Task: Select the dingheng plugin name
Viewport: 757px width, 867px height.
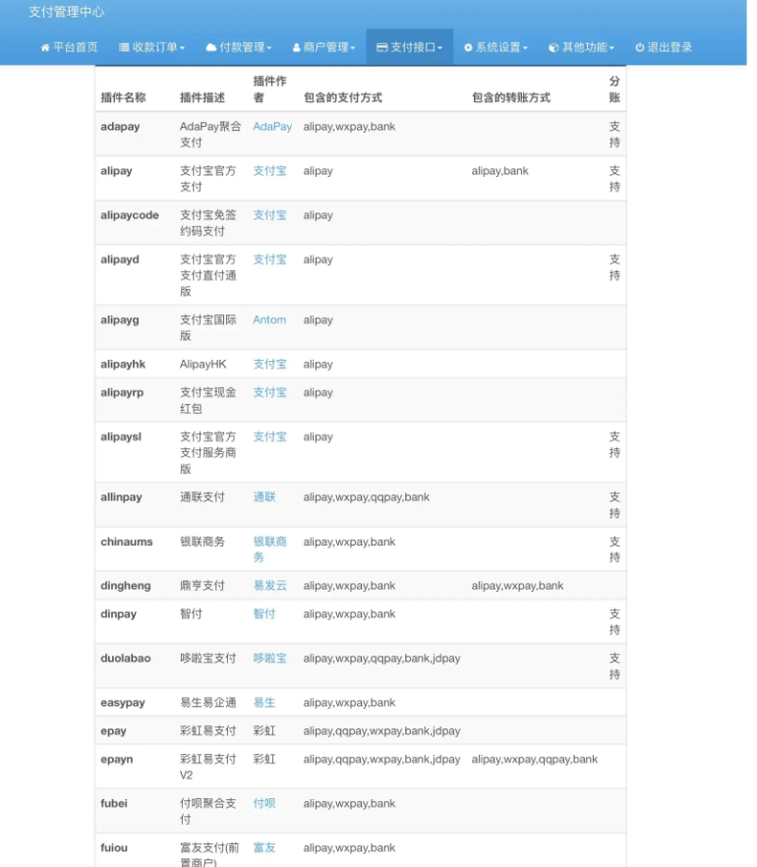Action: 126,586
